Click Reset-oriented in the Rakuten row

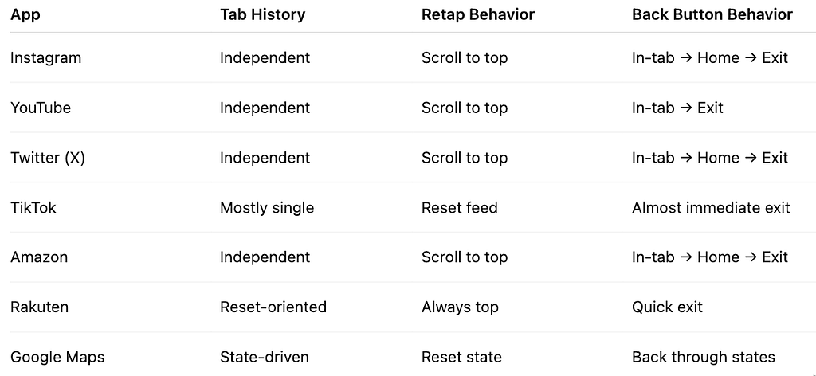pyautogui.click(x=273, y=307)
